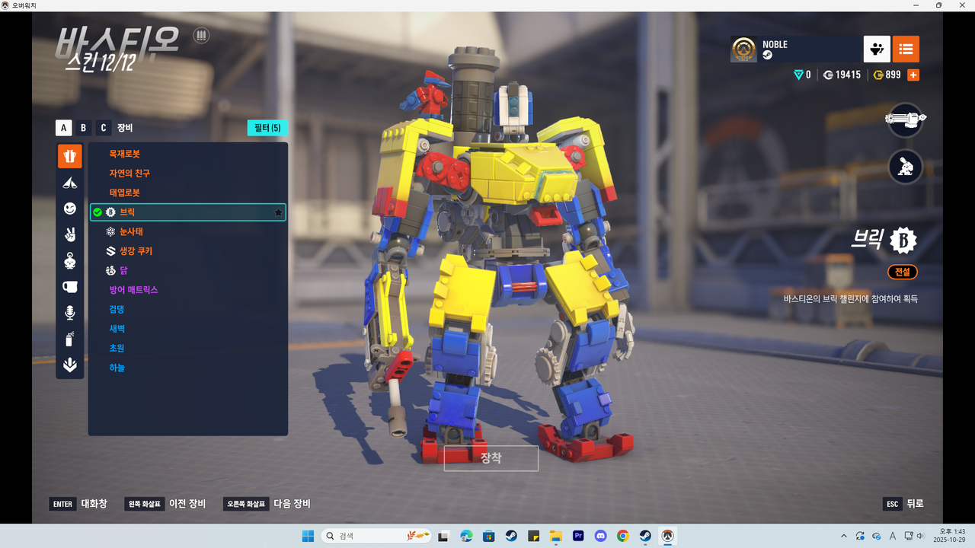This screenshot has height=548, width=975.
Task: Select the 초원 skin
Action: click(187, 348)
